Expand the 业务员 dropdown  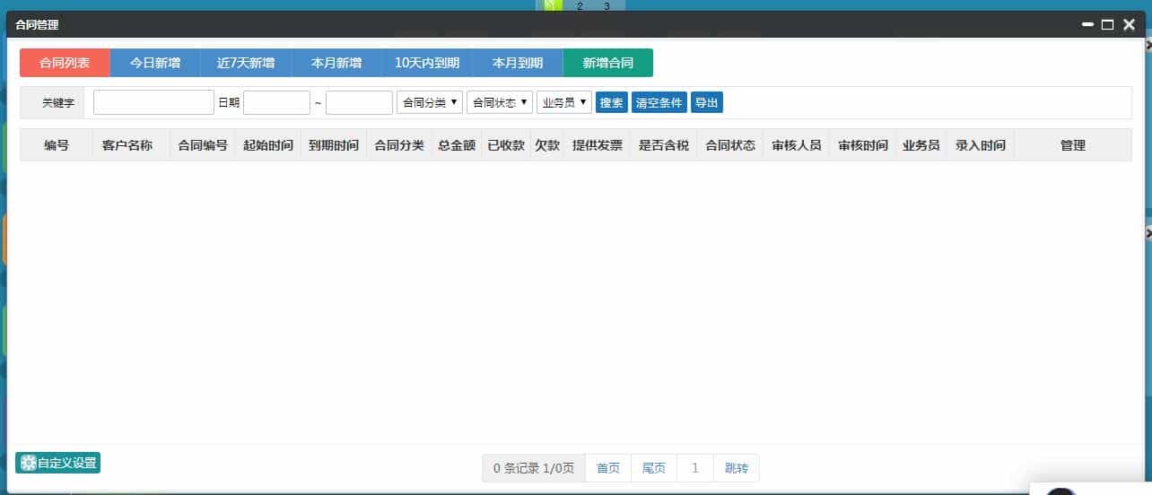[x=564, y=102]
